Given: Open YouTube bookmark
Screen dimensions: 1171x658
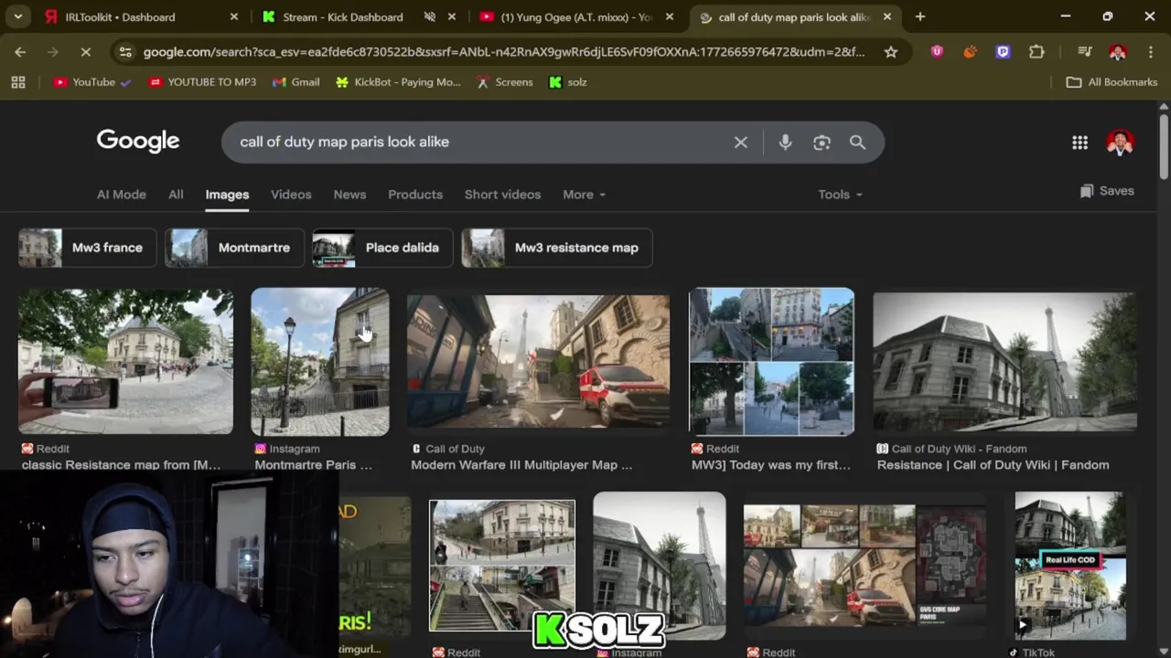Looking at the screenshot, I should (92, 82).
